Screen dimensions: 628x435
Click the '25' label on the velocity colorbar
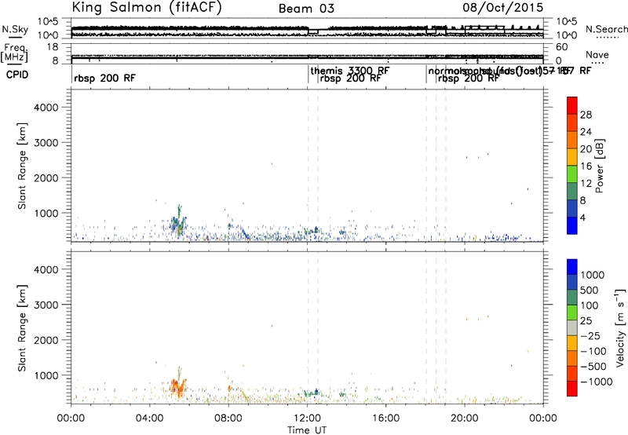(586, 320)
